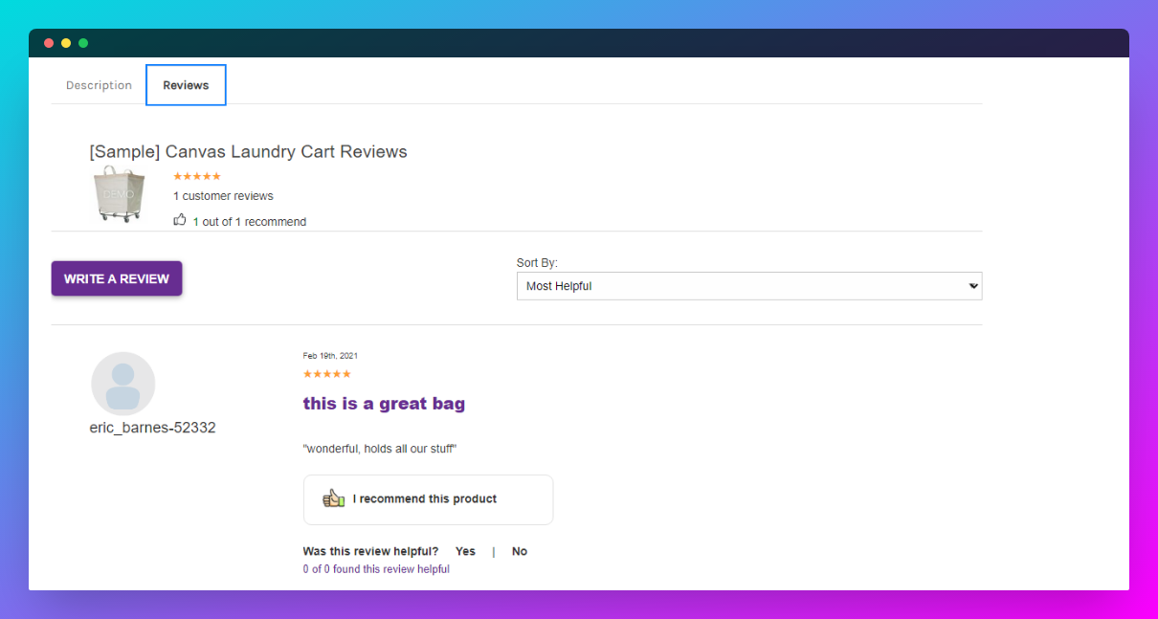Image resolution: width=1158 pixels, height=619 pixels.
Task: Click reviewer name eric_barnes-52332
Action: coord(153,428)
